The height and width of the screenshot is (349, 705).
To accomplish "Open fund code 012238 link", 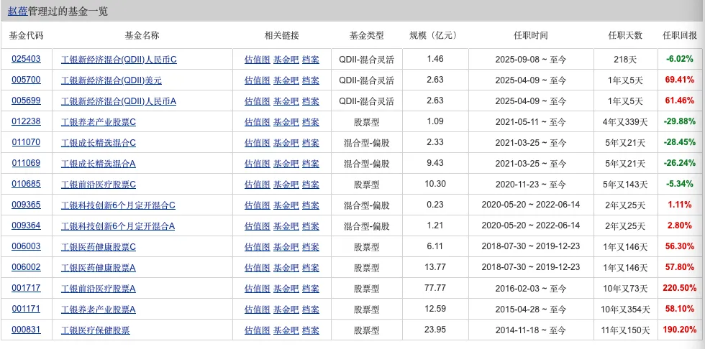I will [26, 121].
